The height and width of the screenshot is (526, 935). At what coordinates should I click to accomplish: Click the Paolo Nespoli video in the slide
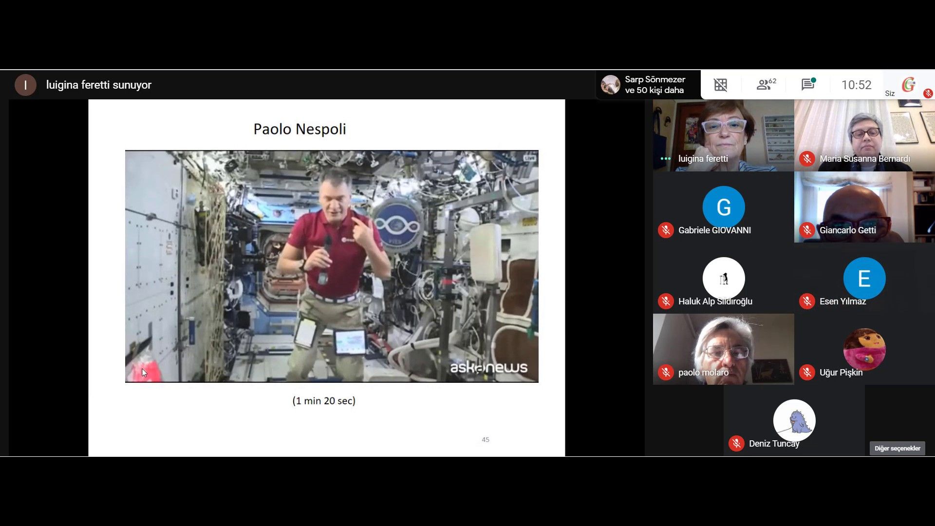click(x=332, y=266)
